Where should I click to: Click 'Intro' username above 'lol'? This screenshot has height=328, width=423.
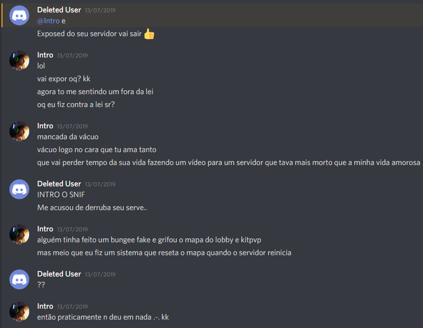[x=45, y=55]
